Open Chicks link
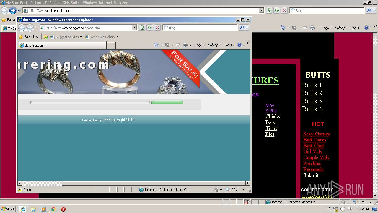Screen dimensions: 378x213 coord(273,116)
